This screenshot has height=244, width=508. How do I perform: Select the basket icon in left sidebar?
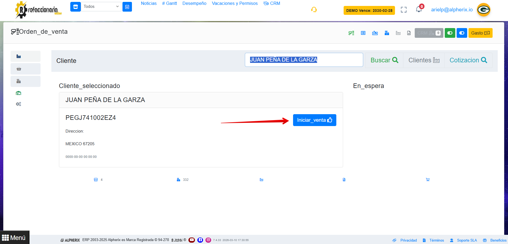(x=19, y=69)
